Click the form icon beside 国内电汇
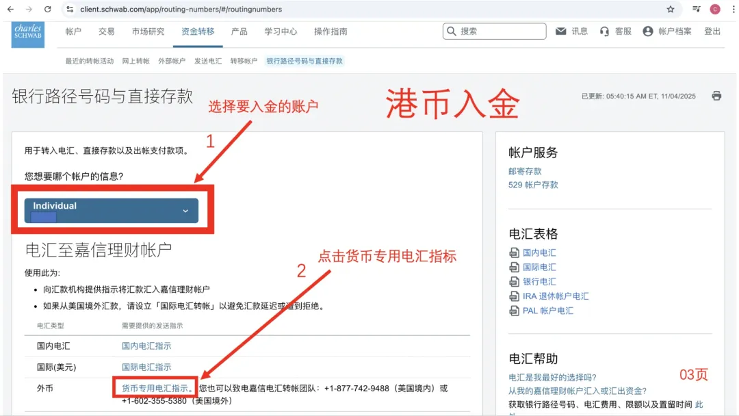 pos(514,253)
